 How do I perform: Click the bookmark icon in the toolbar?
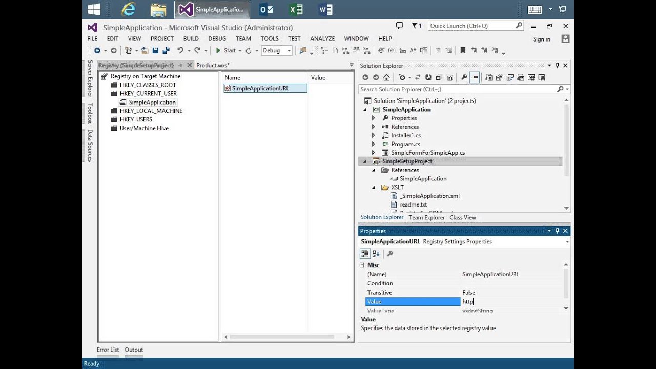coord(463,50)
